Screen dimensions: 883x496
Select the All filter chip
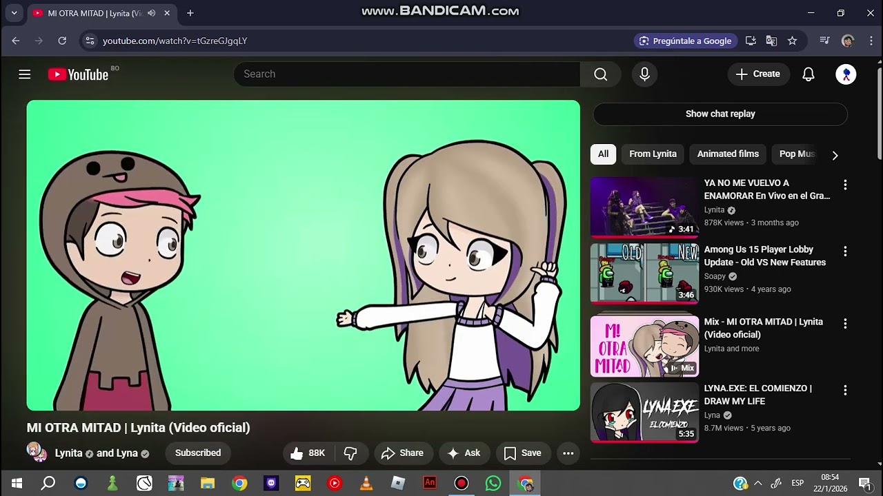click(604, 154)
